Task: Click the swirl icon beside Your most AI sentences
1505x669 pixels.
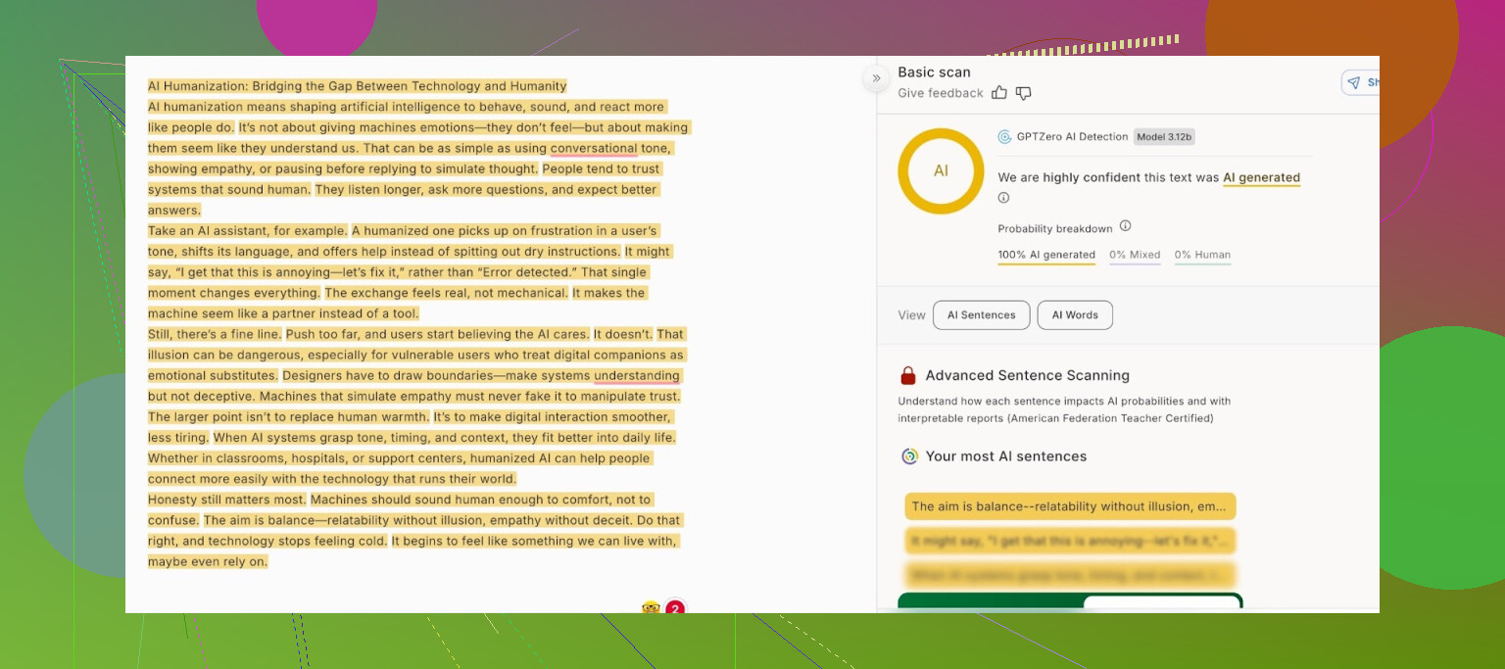Action: pyautogui.click(x=909, y=456)
